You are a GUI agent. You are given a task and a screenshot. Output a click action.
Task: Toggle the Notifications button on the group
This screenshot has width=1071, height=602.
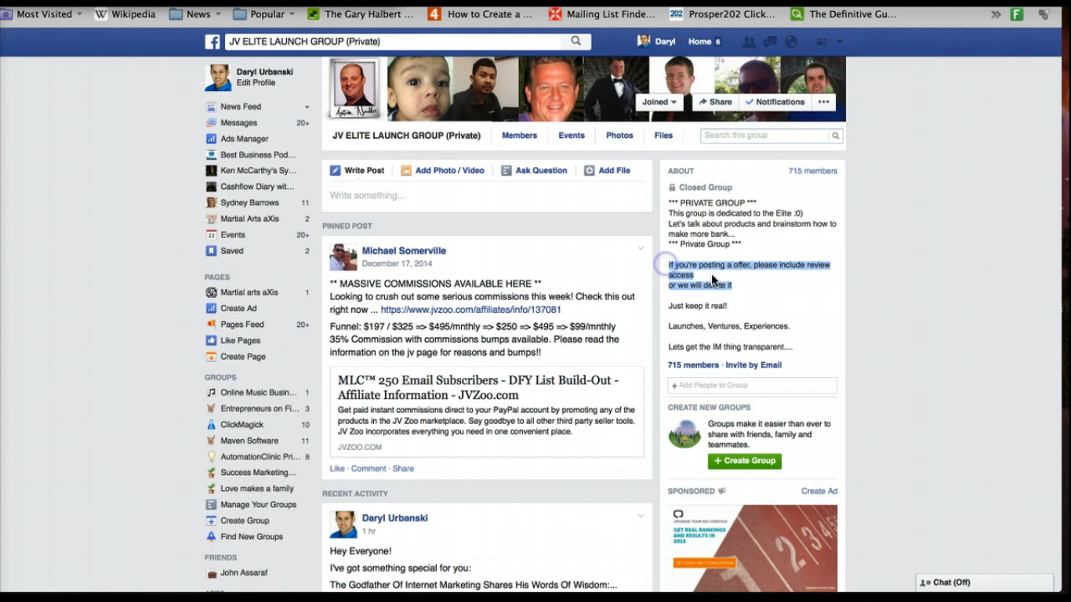click(775, 102)
